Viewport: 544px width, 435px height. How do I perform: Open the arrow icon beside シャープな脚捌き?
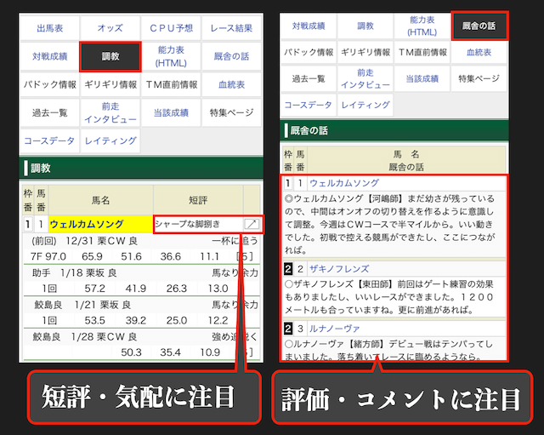252,224
